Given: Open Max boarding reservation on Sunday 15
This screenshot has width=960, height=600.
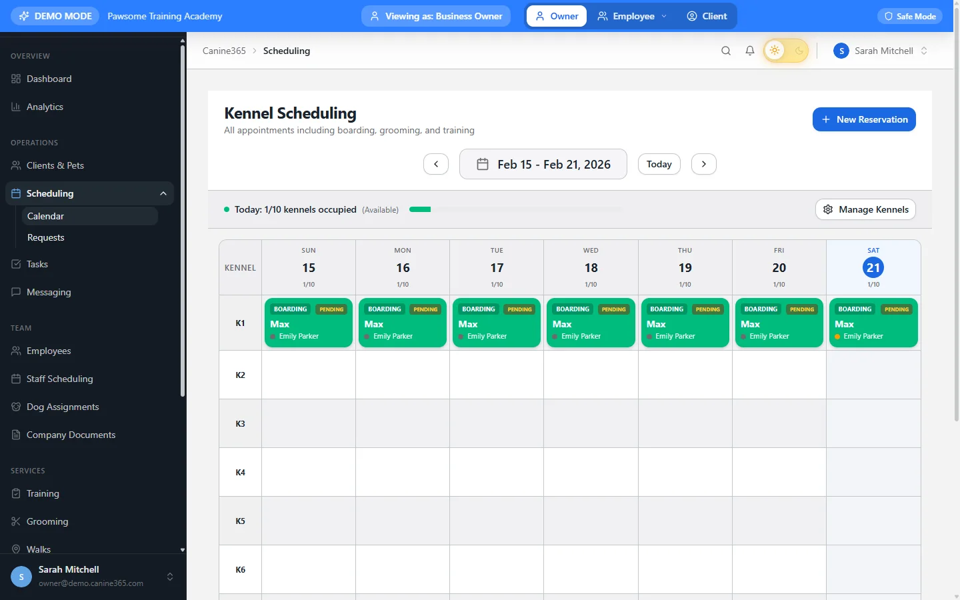Looking at the screenshot, I should (x=309, y=323).
